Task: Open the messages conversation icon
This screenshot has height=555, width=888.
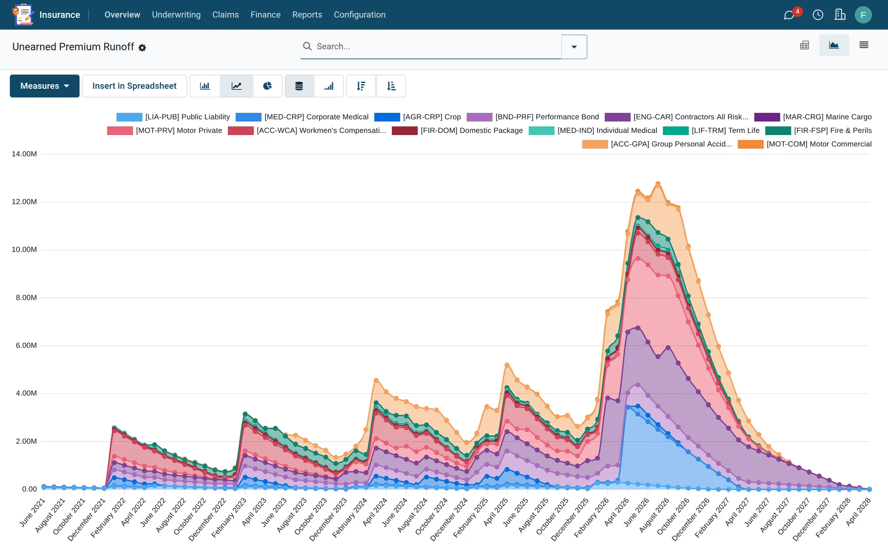Action: click(x=789, y=15)
